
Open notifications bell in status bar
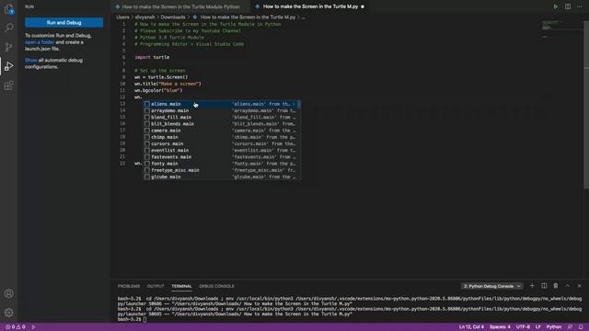tap(581, 327)
